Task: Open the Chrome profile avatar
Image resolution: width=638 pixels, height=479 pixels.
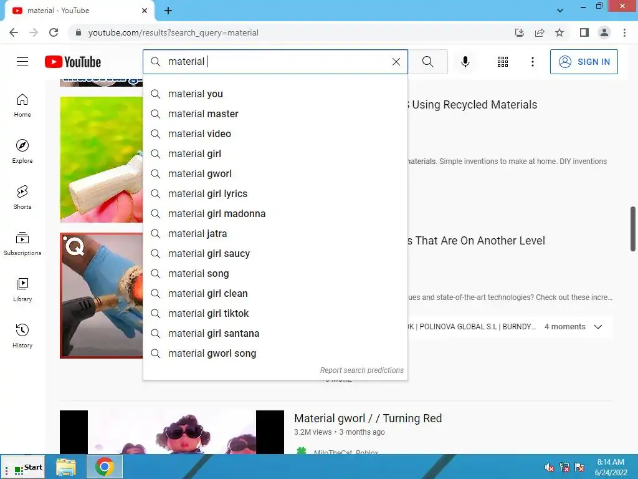Action: pyautogui.click(x=604, y=32)
